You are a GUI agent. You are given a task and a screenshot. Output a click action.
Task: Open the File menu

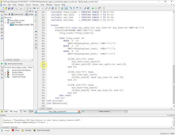(4, 5)
